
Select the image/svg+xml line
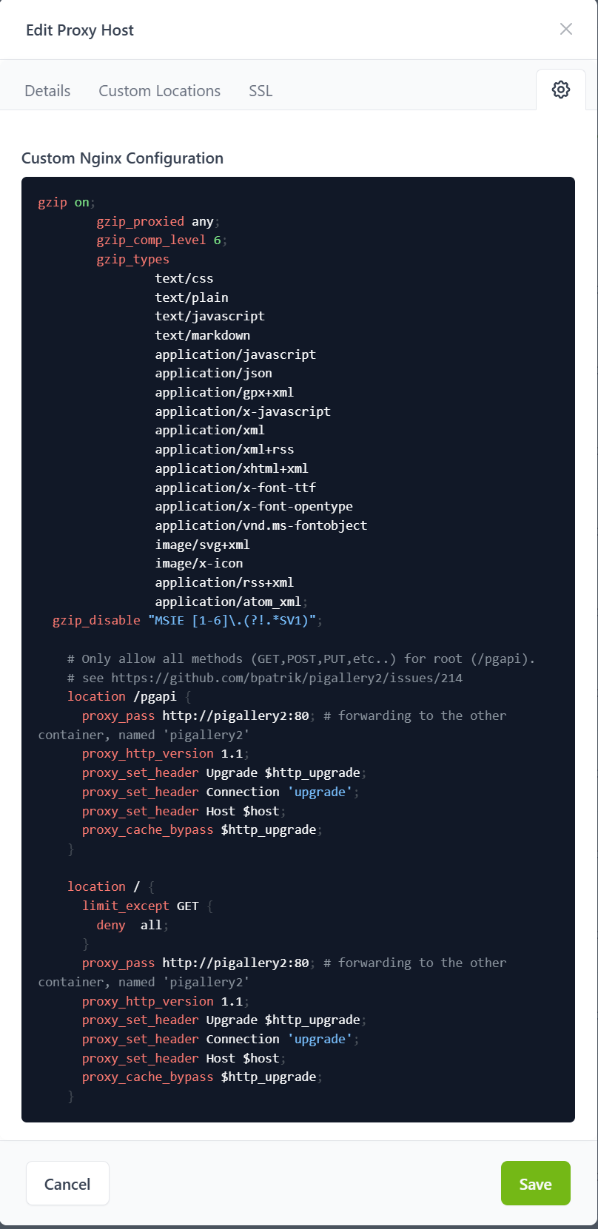click(x=202, y=545)
